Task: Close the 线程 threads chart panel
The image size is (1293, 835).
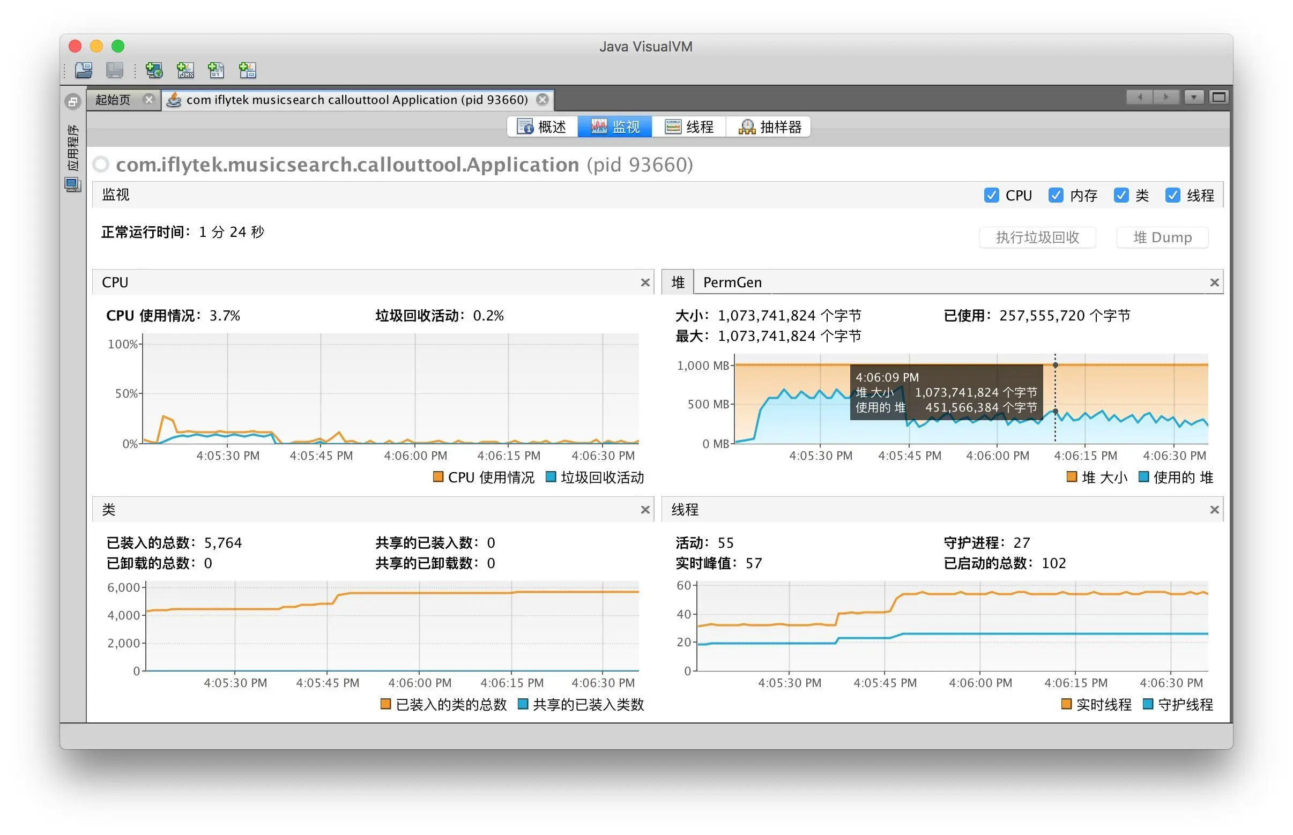Action: pyautogui.click(x=1214, y=510)
